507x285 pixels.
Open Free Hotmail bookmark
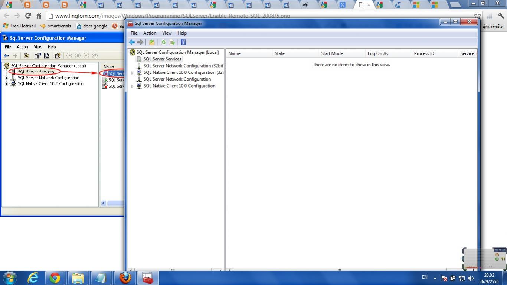(x=19, y=26)
